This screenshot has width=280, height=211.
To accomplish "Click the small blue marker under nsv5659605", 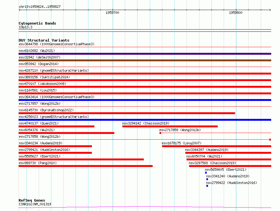I will click(206, 173).
